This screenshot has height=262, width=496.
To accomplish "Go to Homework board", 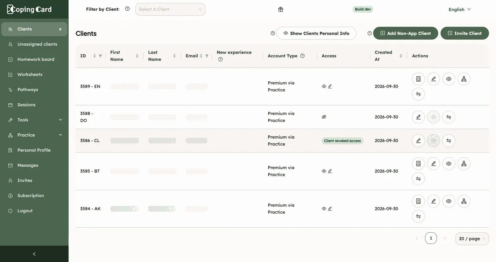I will 34,59.
